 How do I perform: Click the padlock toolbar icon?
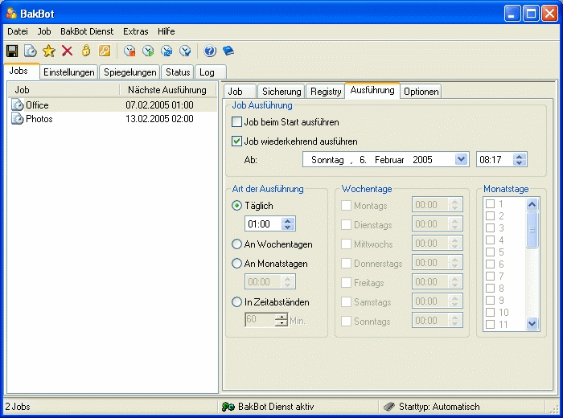click(86, 51)
